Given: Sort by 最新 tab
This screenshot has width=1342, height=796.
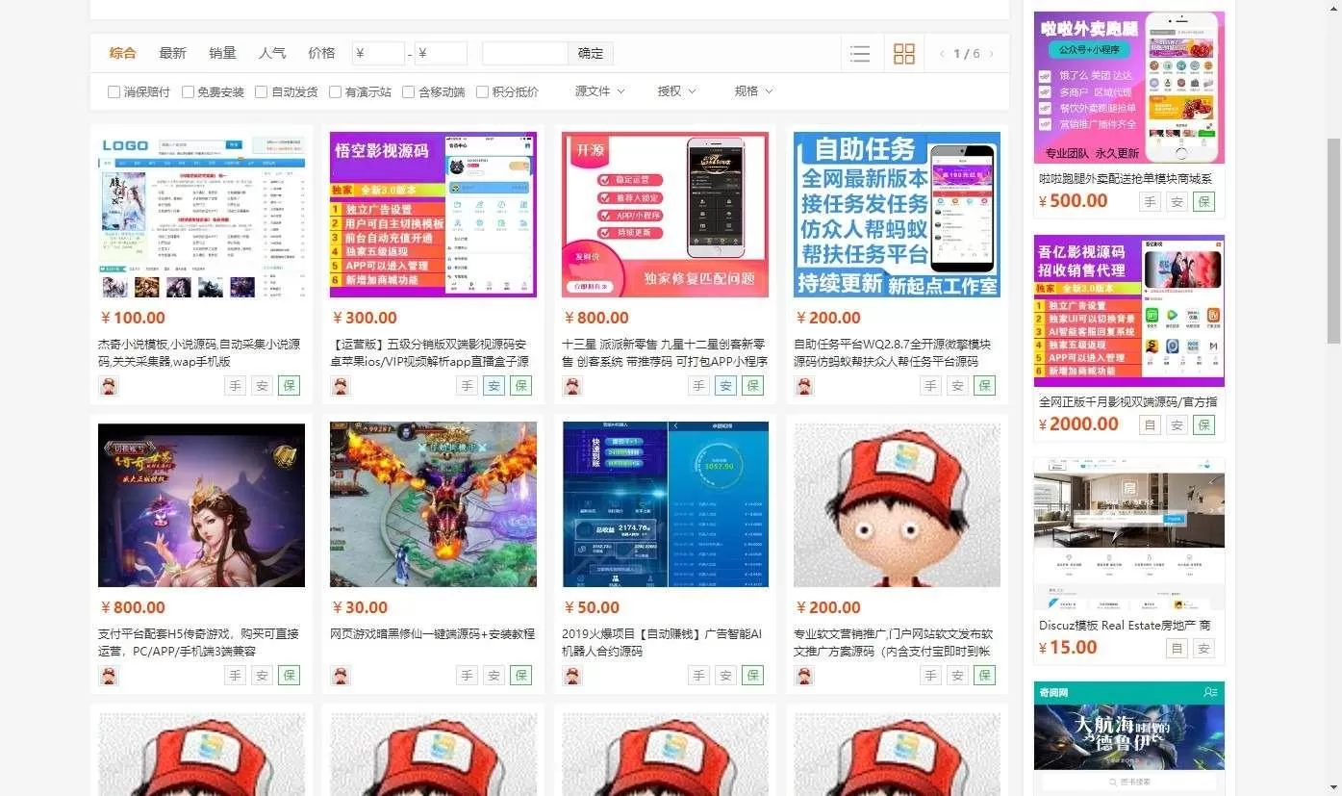Looking at the screenshot, I should click(172, 53).
